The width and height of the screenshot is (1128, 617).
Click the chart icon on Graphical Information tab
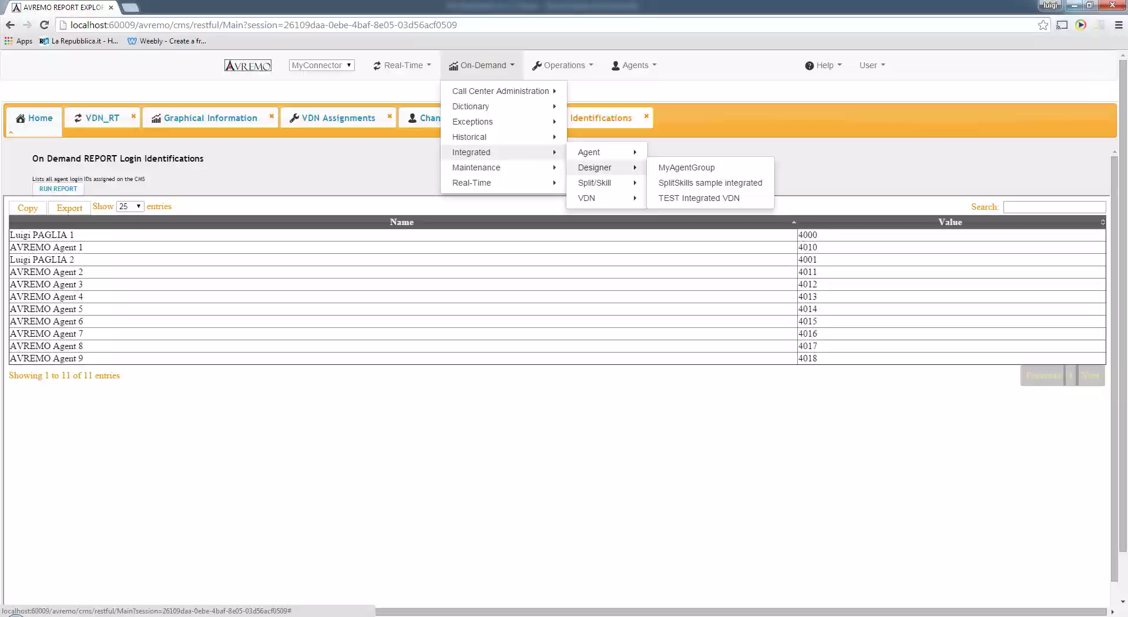tap(156, 118)
